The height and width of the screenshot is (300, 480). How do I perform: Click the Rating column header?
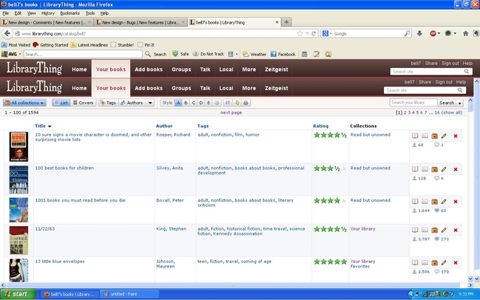(320, 126)
